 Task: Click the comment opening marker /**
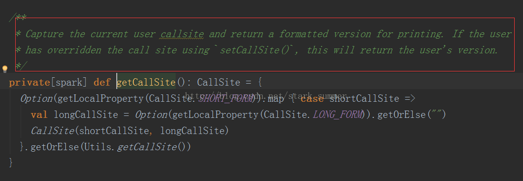point(18,17)
